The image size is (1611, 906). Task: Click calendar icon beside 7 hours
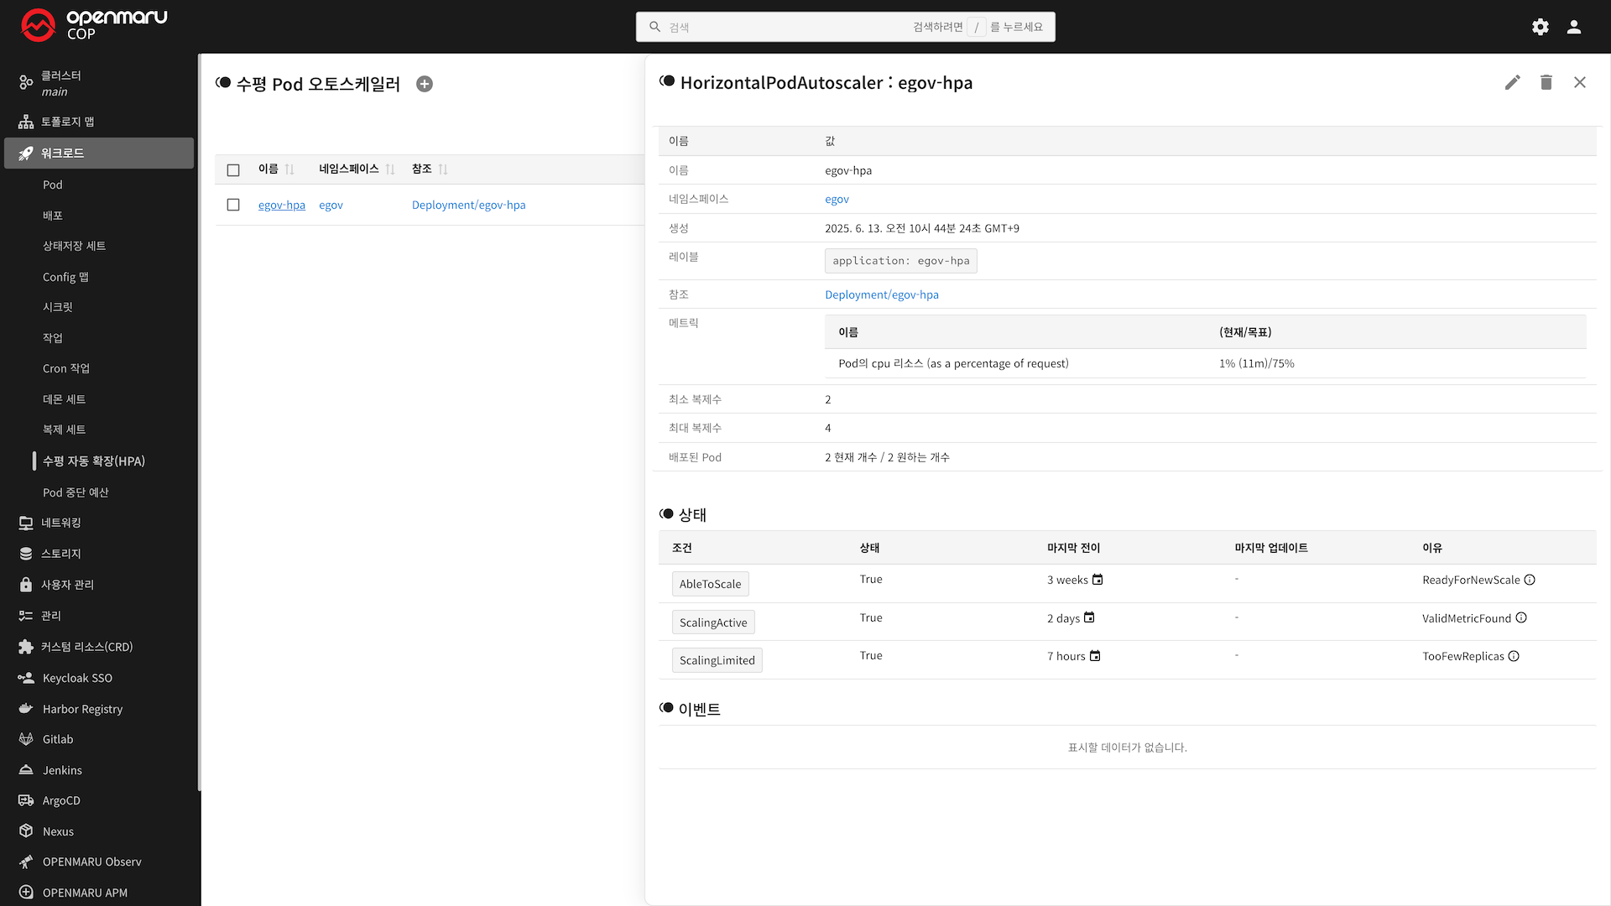[1095, 656]
